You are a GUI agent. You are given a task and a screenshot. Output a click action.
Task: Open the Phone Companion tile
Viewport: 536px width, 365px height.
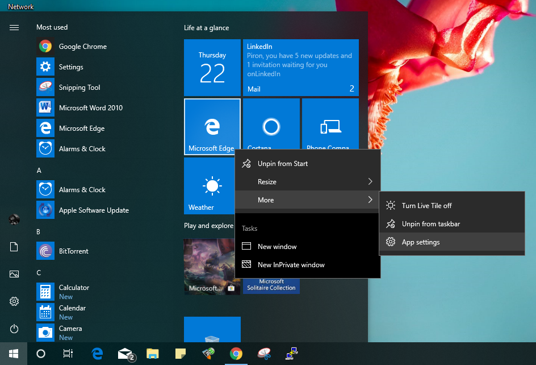[330, 124]
